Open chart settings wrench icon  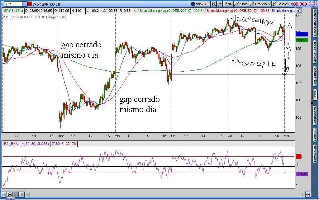tap(219, 4)
